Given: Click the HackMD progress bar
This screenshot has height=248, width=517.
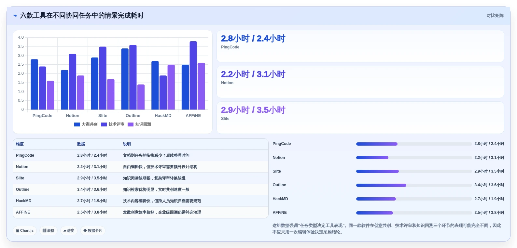Looking at the screenshot, I should (414, 199).
